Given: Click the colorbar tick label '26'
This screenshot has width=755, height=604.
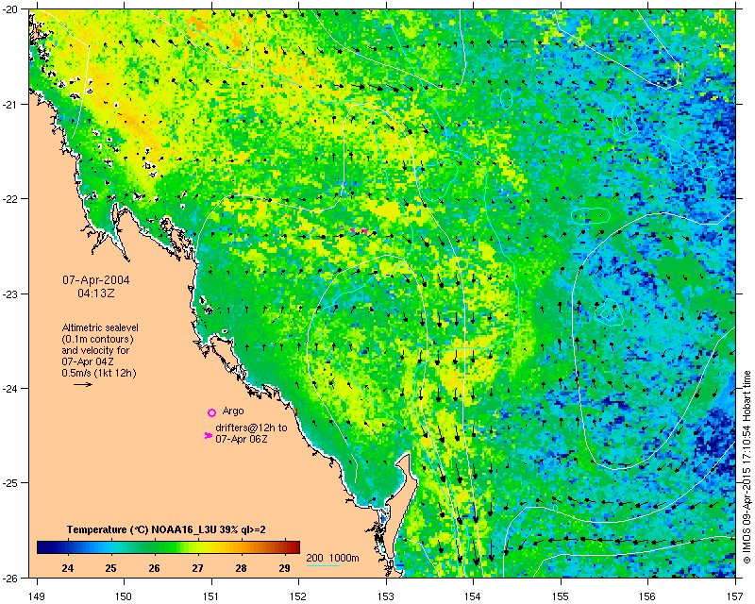Looking at the screenshot, I should pyautogui.click(x=154, y=568).
